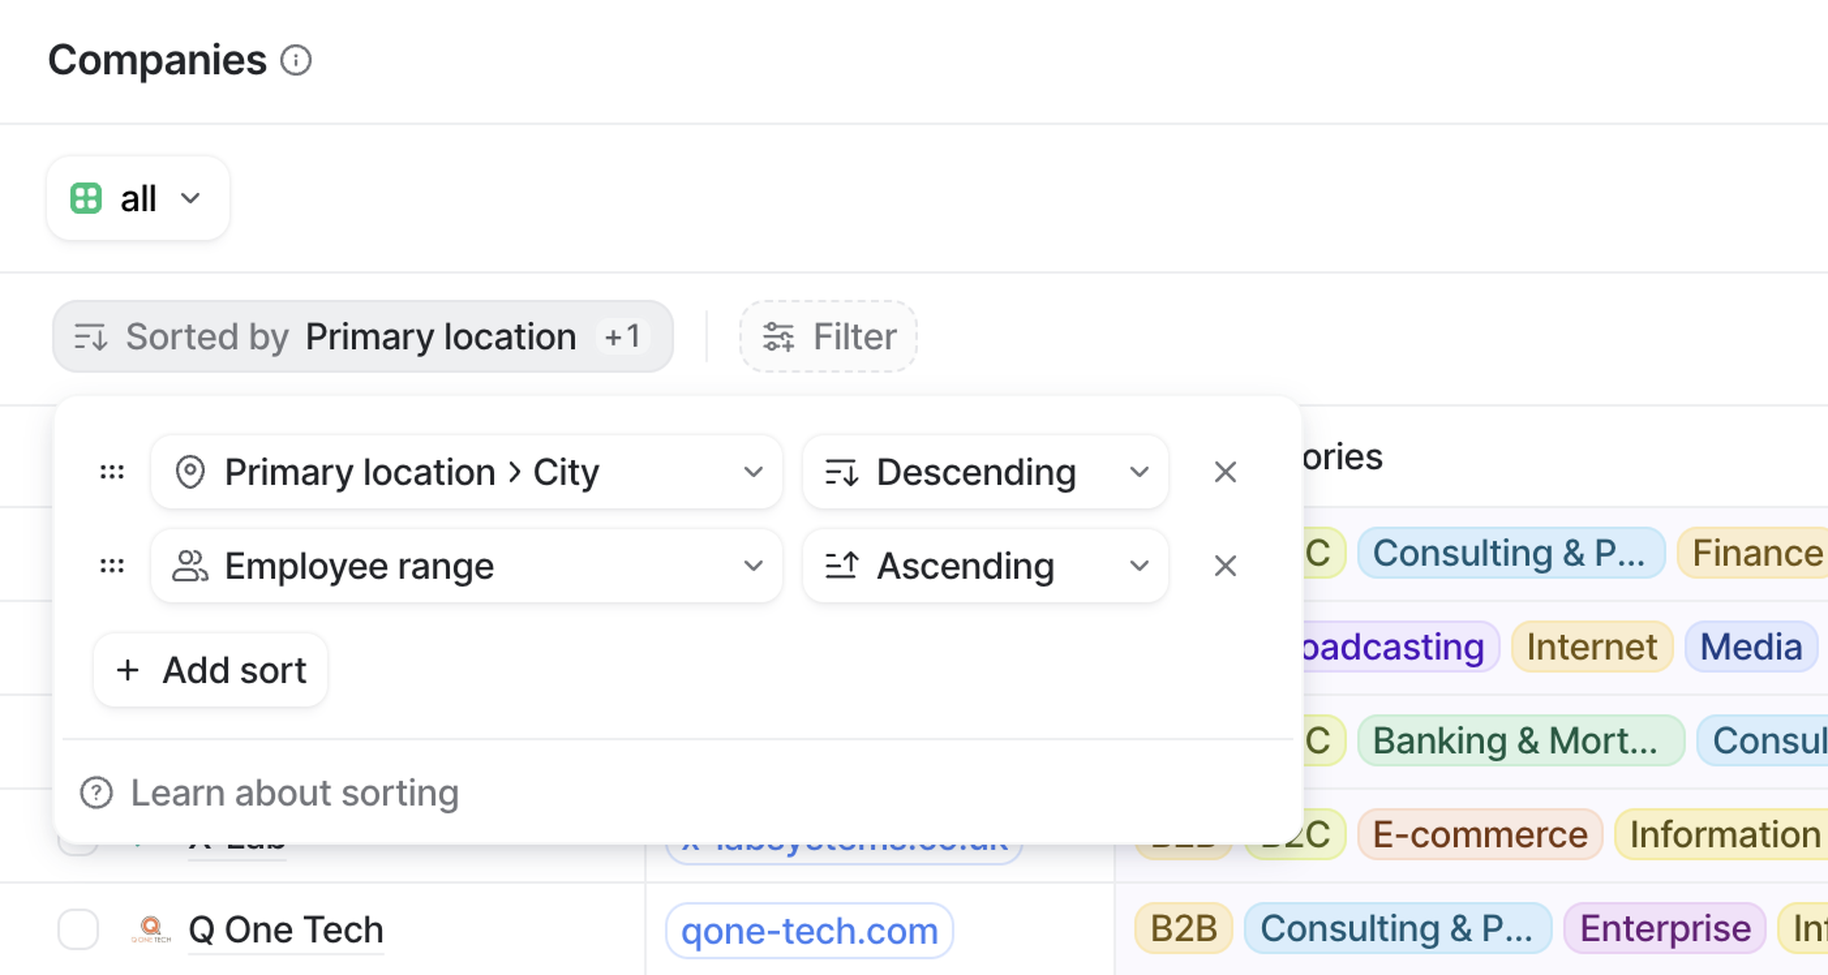Viewport: 1828px width, 975px height.
Task: Change the Descending sort direction dropdown
Action: (x=985, y=472)
